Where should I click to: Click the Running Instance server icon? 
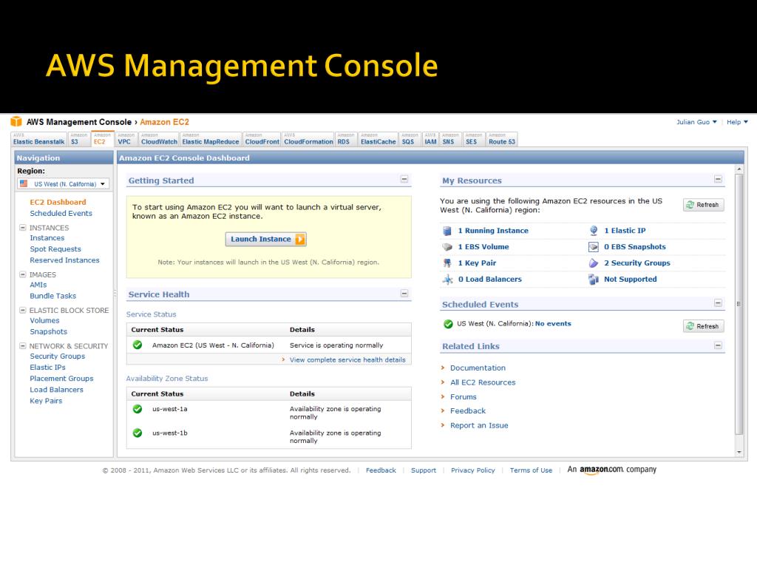click(x=447, y=231)
